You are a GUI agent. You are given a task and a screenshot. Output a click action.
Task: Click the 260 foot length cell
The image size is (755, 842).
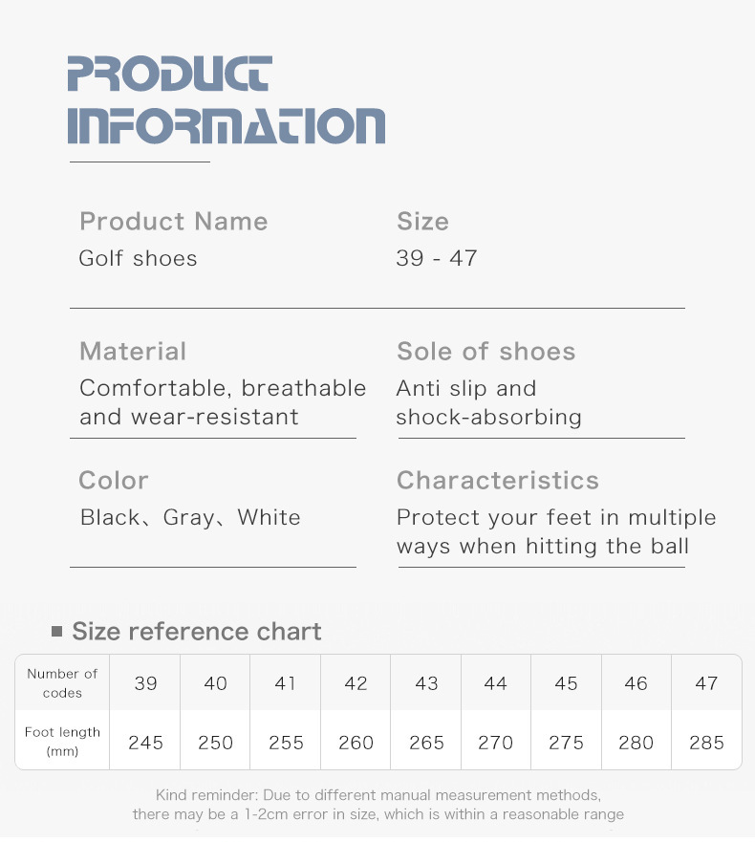(356, 743)
